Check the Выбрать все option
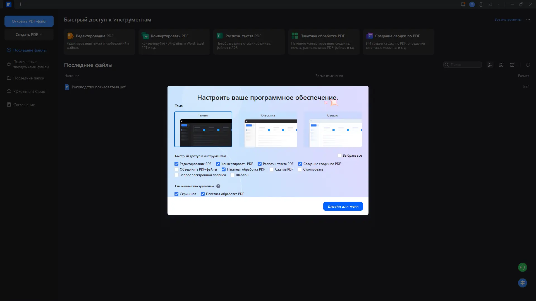 coord(339,155)
